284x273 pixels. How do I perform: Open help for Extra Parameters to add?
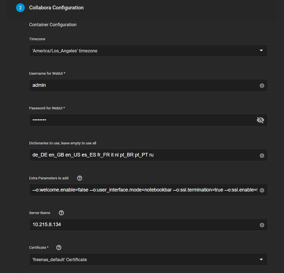80,178
